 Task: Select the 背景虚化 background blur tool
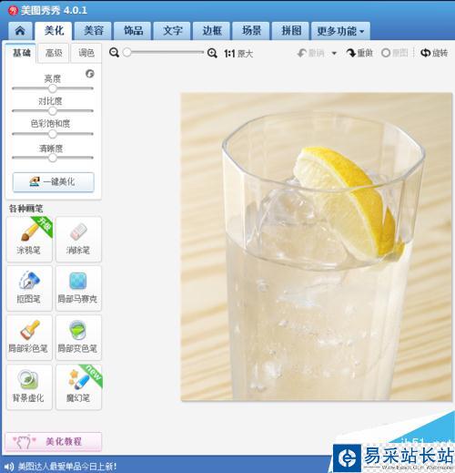point(29,387)
